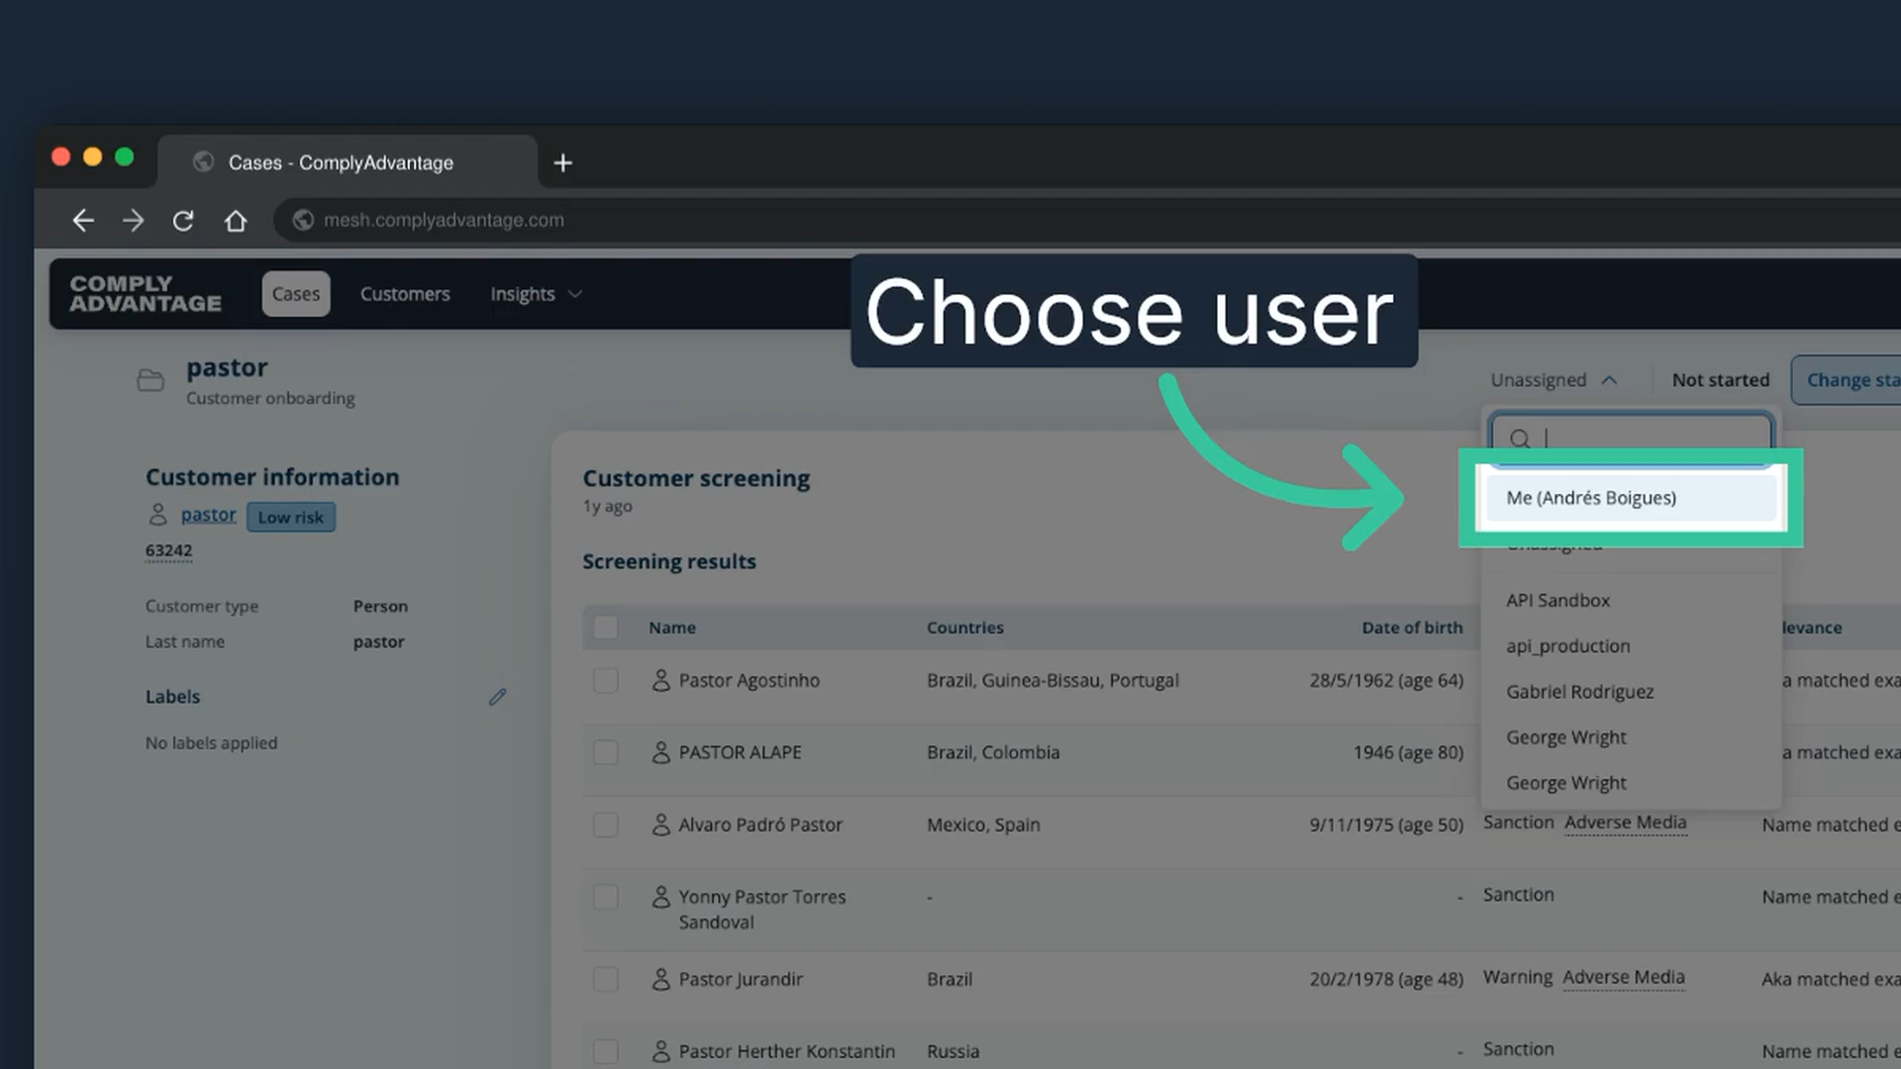Click the globe icon in the address bar
1901x1069 pixels.
pos(303,221)
